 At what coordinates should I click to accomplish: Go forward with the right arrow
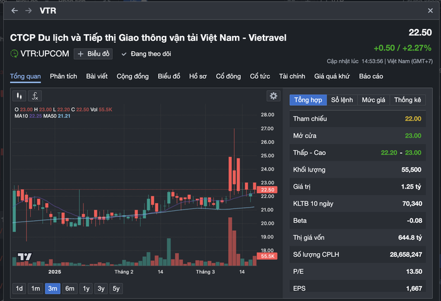[28, 11]
